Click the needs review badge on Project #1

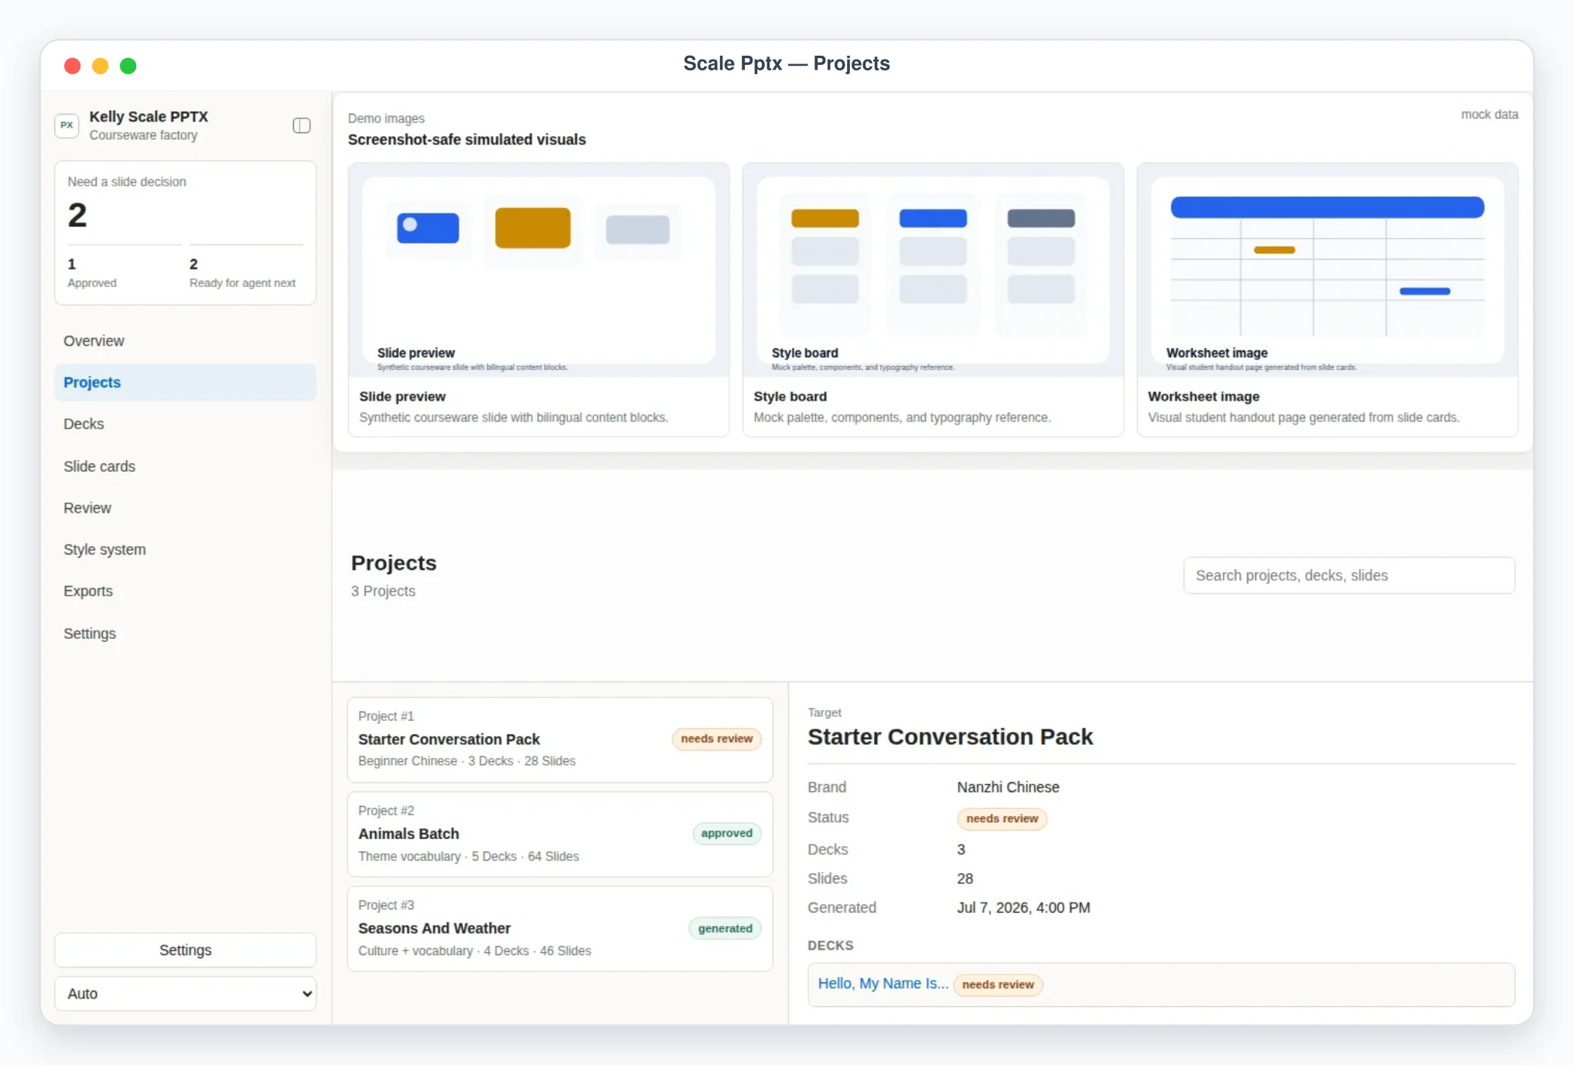coord(716,739)
